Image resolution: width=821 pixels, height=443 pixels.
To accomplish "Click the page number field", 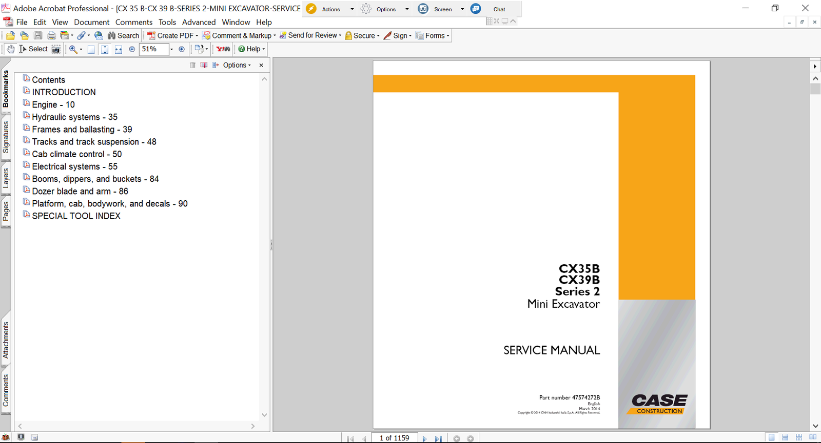I will 394,438.
